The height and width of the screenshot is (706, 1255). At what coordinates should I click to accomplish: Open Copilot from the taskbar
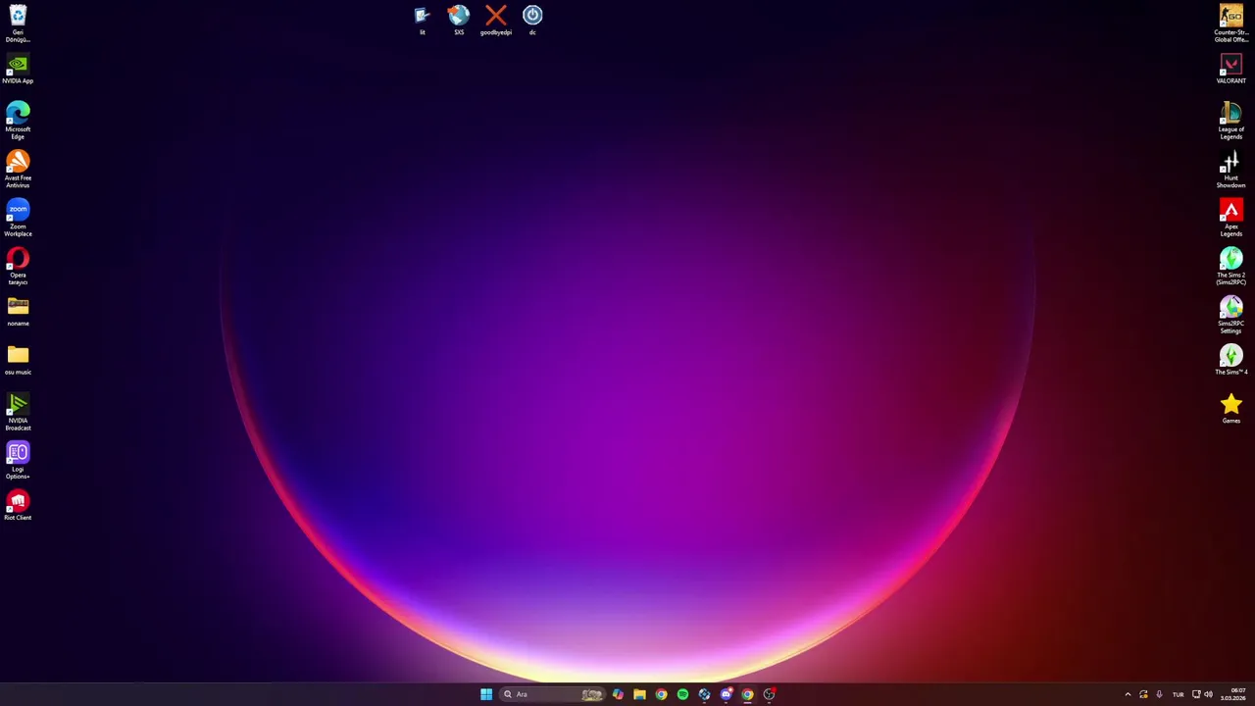(x=618, y=694)
